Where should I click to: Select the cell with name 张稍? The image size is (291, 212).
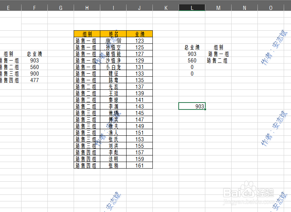tap(113, 165)
